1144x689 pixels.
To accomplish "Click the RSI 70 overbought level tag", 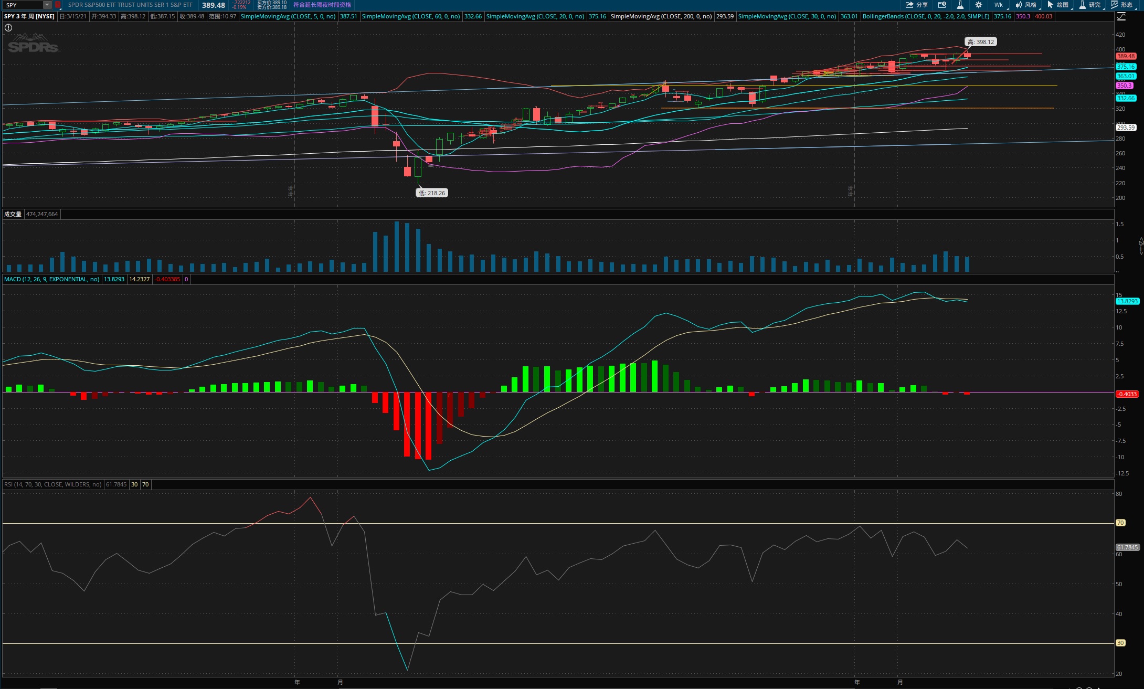I will [1120, 523].
